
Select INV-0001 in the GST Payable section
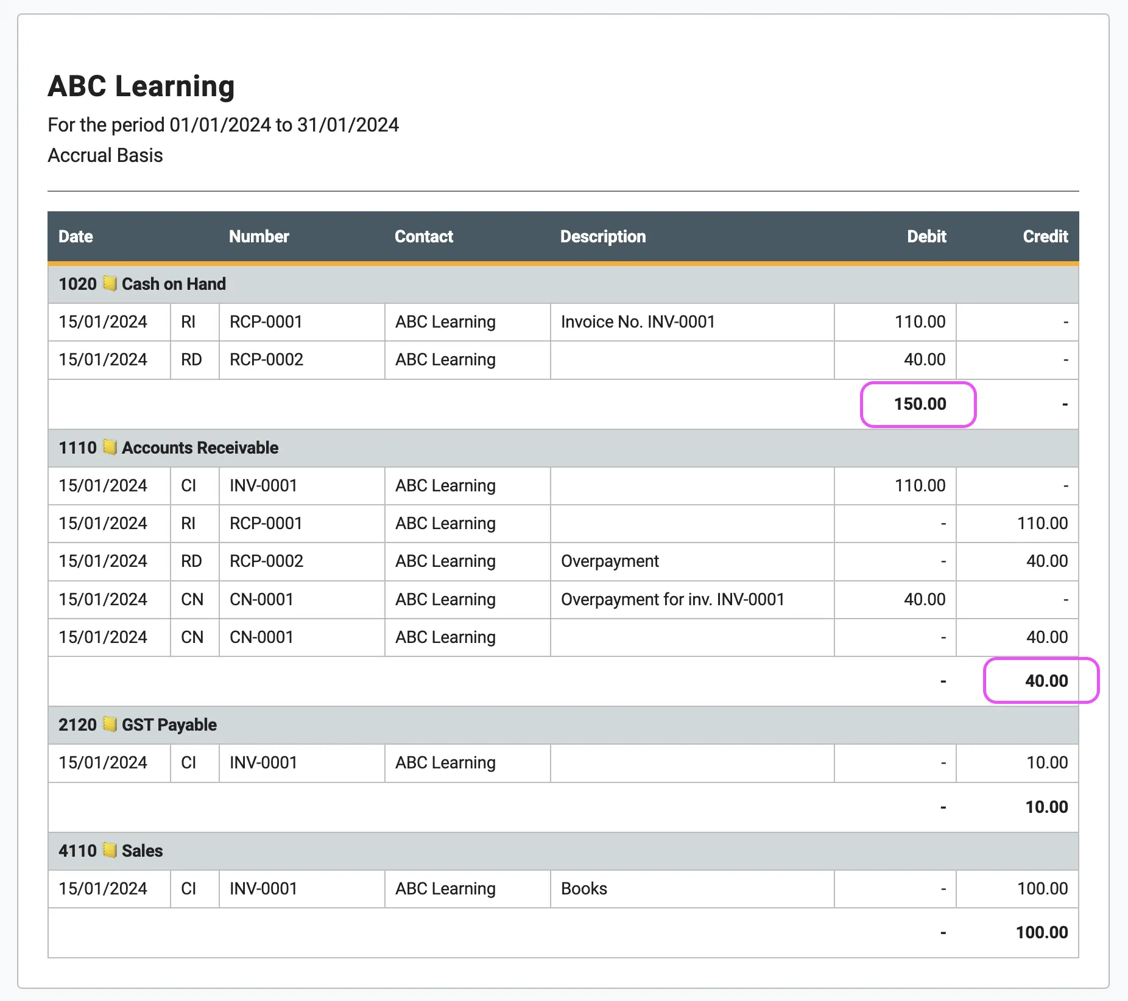263,762
